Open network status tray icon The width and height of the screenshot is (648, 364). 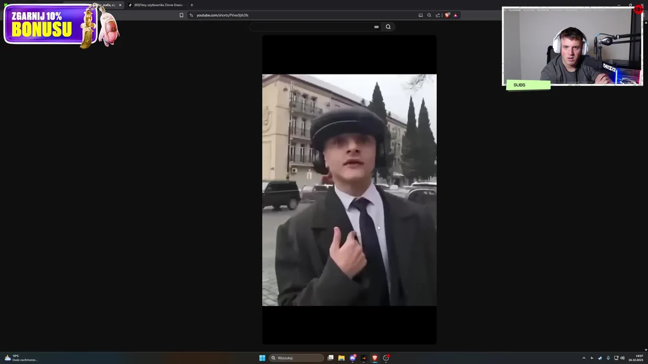(x=616, y=358)
